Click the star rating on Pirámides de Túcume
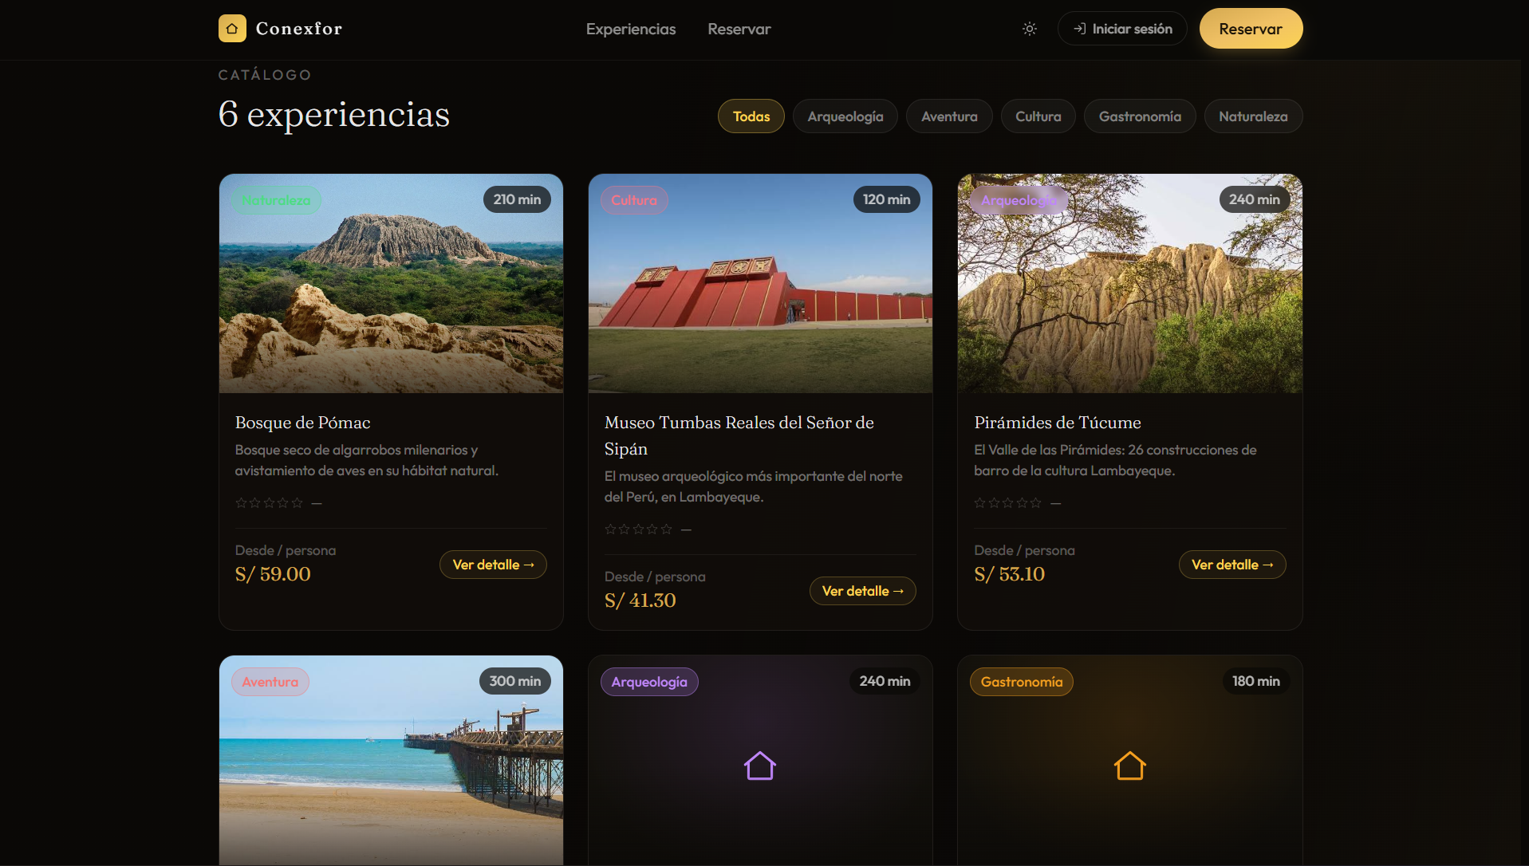 point(1008,503)
